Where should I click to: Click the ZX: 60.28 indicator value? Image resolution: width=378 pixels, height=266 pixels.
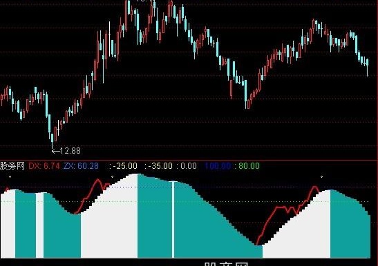(x=82, y=166)
